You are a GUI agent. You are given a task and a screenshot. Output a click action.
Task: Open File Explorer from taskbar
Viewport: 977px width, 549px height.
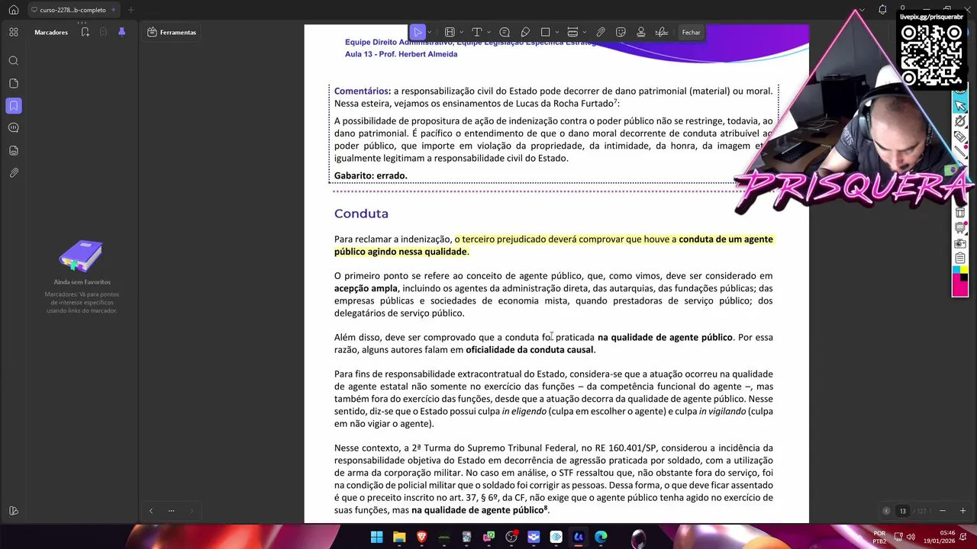[399, 537]
